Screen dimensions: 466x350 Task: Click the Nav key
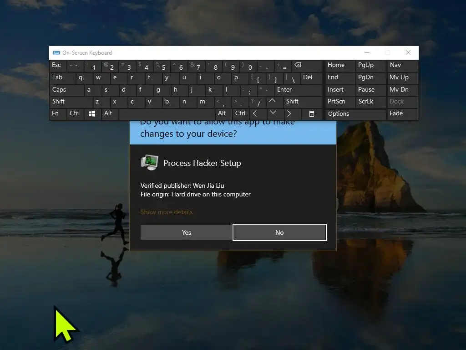[402, 66]
